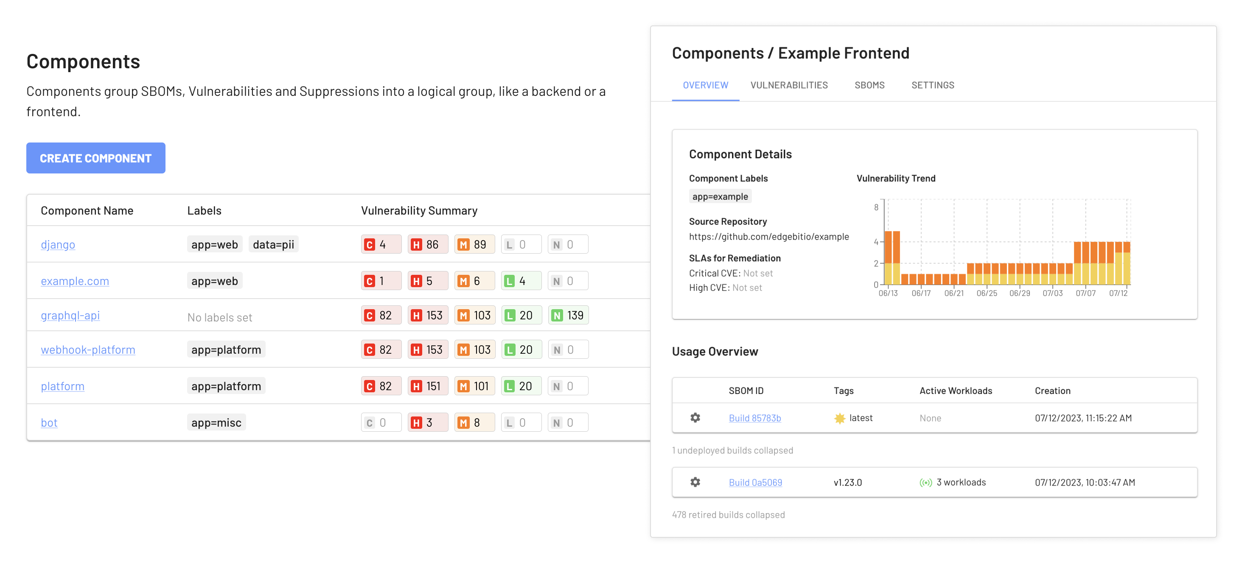The width and height of the screenshot is (1245, 570).
Task: Click platform High badge showing 151
Action: pos(428,386)
